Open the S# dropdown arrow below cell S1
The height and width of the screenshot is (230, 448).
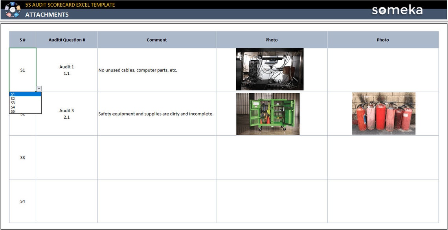[39, 88]
